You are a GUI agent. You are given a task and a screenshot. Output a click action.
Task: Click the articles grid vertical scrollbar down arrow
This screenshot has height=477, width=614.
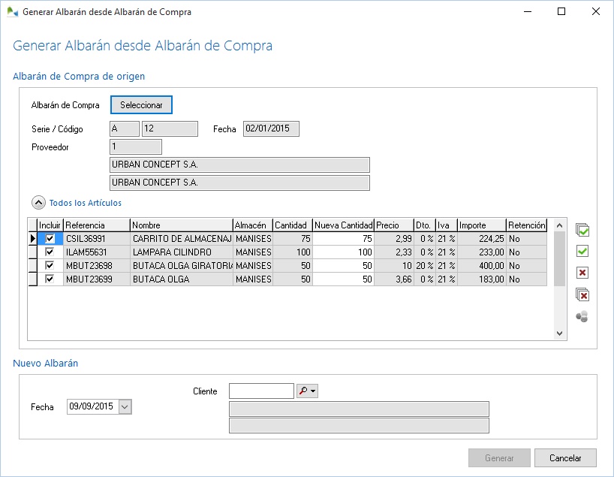click(x=559, y=334)
